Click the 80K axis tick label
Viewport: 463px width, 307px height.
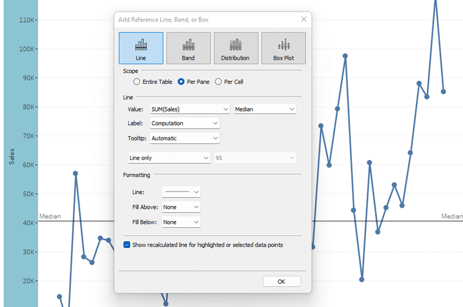(x=28, y=107)
